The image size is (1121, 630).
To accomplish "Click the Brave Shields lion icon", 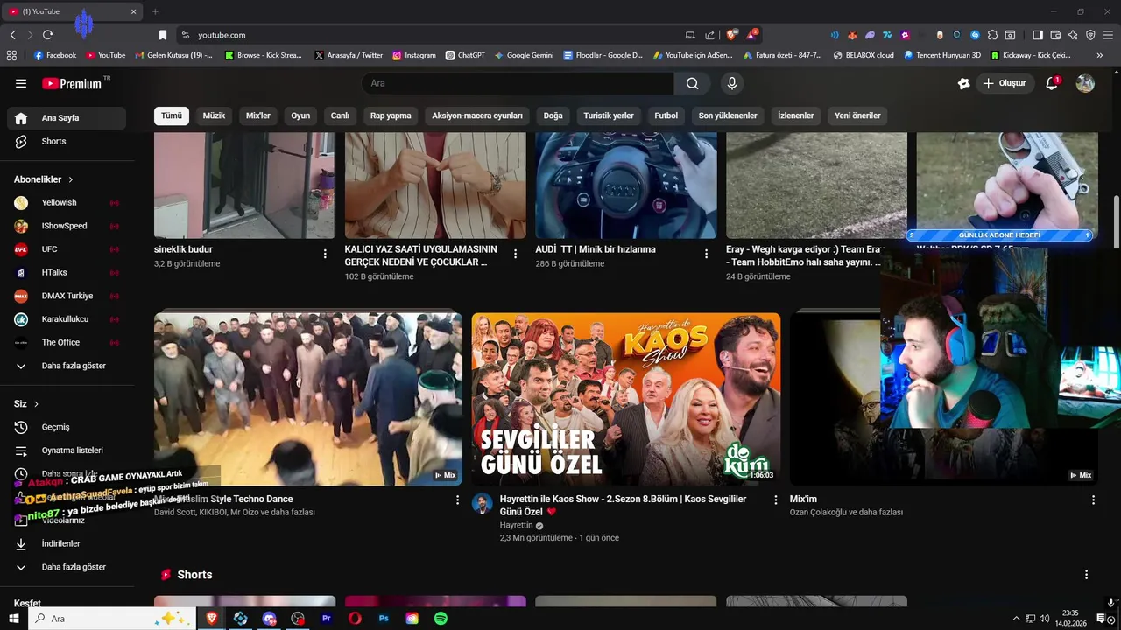I will click(731, 35).
